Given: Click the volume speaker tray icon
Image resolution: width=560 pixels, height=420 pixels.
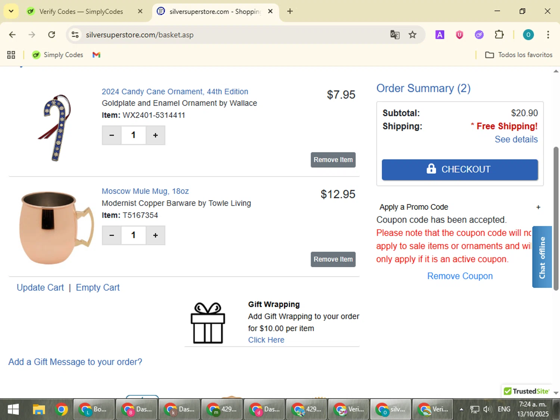Looking at the screenshot, I should pyautogui.click(x=487, y=410).
